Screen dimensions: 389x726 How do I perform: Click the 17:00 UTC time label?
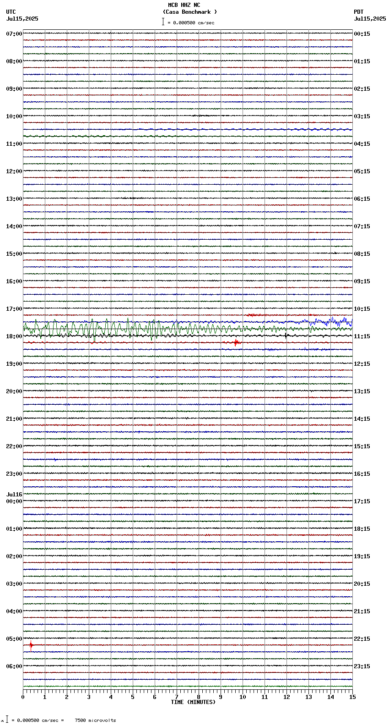point(14,309)
